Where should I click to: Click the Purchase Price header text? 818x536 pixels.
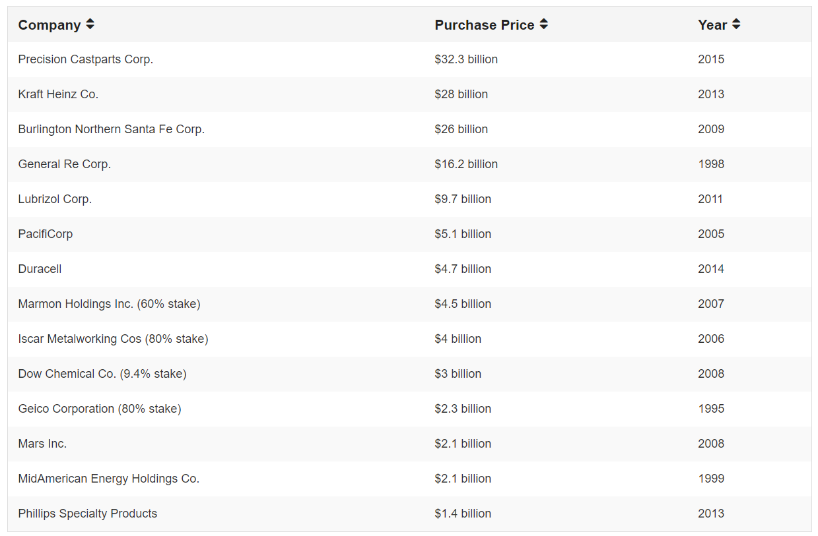click(485, 25)
